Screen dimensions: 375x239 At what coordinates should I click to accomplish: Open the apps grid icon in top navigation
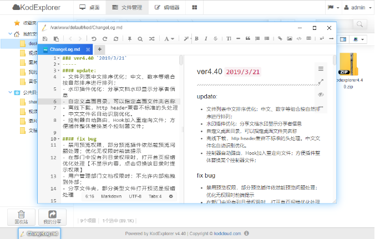pyautogui.click(x=194, y=8)
